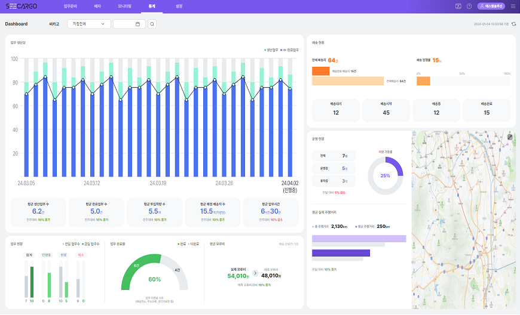This screenshot has width=520, height=315.
Task: Click the help question mark icon
Action: 469,6
